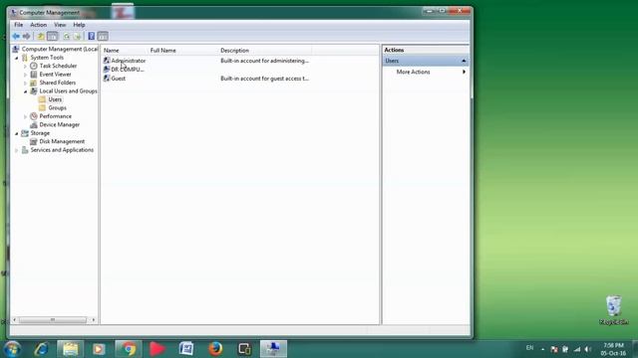Click the red play-arrow taskbar app
638x358 pixels.
(157, 349)
